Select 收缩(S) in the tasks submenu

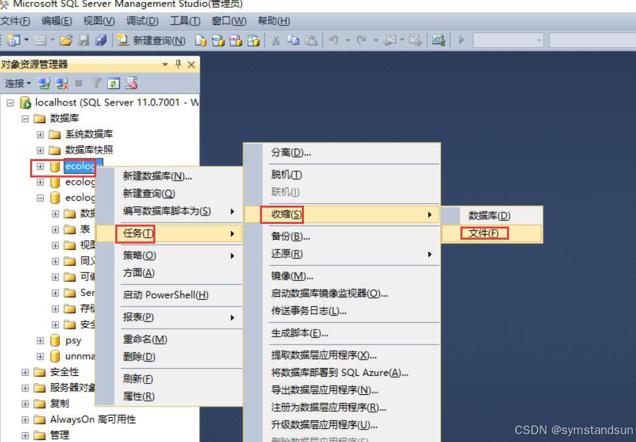click(342, 215)
